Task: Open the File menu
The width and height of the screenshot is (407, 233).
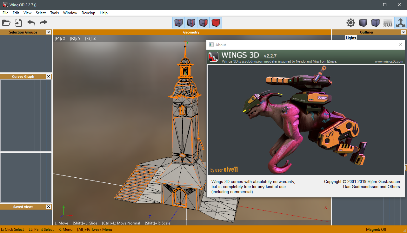Action: click(5, 13)
